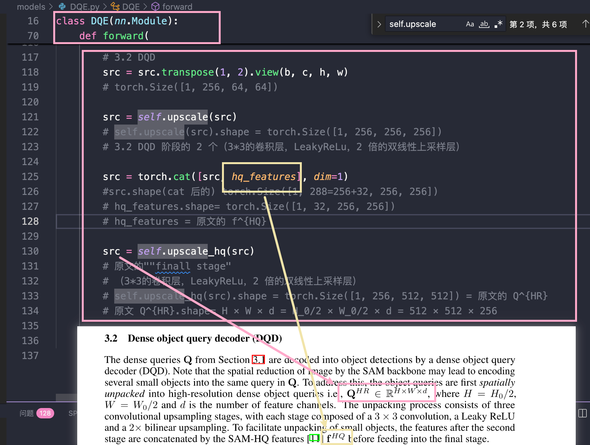The width and height of the screenshot is (590, 445).
Task: Select the forward method breadcrumb
Action: tap(177, 6)
